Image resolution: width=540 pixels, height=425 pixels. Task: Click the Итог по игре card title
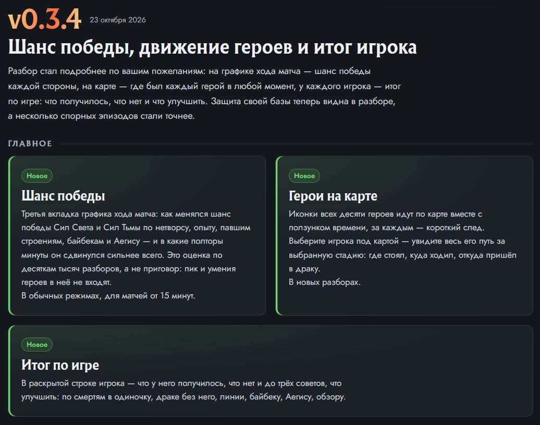click(x=60, y=365)
